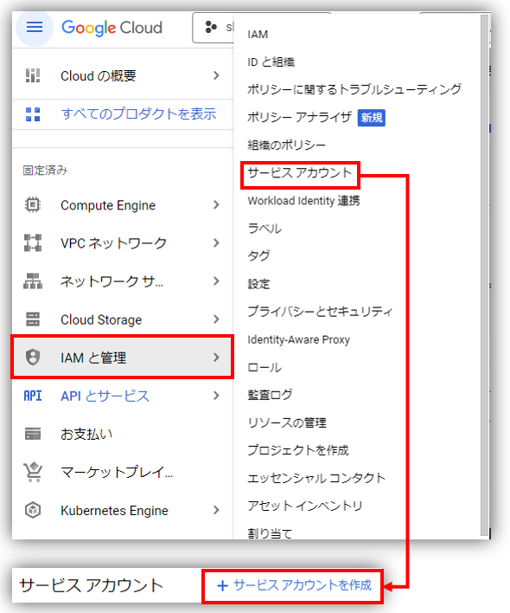Viewport: 510px width, 613px height.
Task: Click the API とサービス icon
Action: pos(33,396)
